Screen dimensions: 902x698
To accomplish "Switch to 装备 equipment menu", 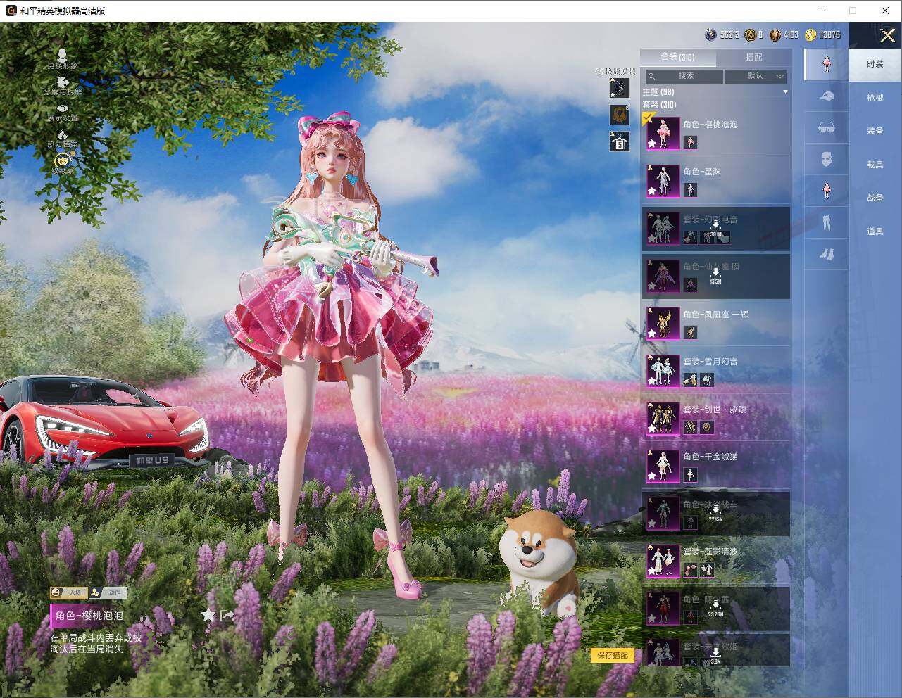I will (875, 131).
